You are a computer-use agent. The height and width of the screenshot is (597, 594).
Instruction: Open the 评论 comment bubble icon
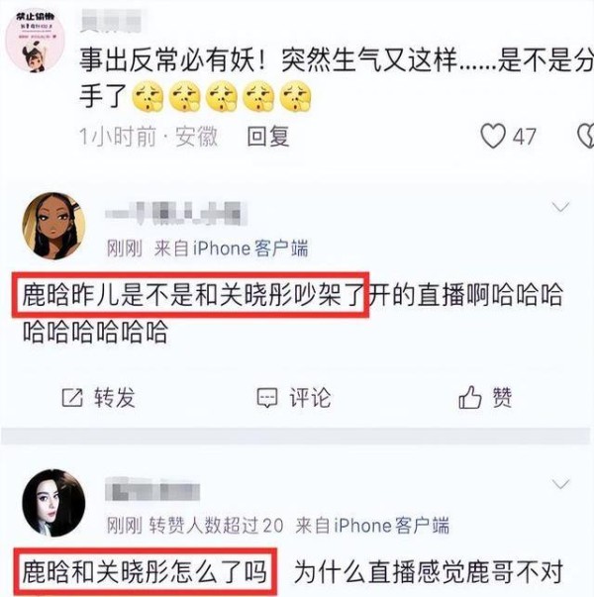tap(267, 398)
